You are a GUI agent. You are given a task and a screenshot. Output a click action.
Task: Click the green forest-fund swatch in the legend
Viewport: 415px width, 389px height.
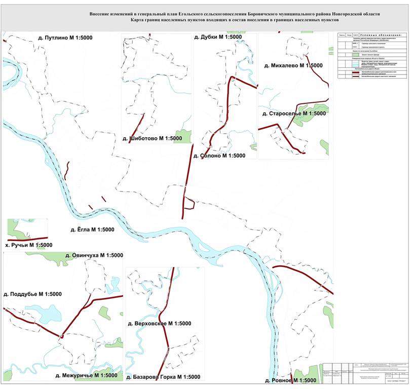coord(355,55)
